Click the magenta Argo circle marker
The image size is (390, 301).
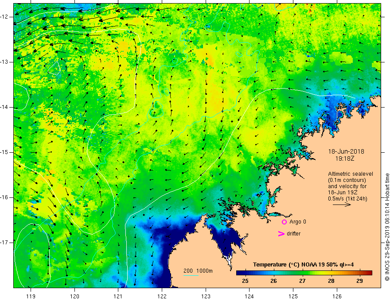pyautogui.click(x=284, y=222)
